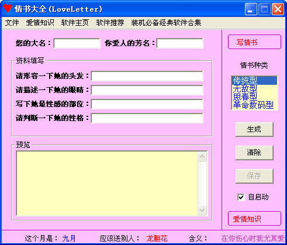Toggle the 自启动 checkbox
The width and height of the screenshot is (287, 245).
(241, 197)
